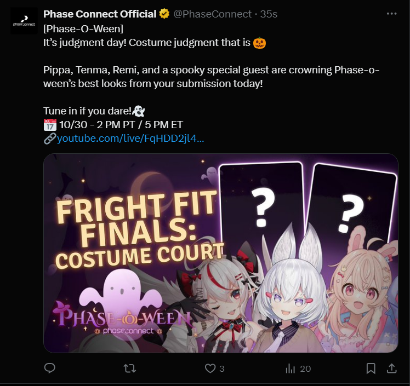Click Phase Connect profile avatar
Viewport: 410px width, 386px height.
coord(24,21)
